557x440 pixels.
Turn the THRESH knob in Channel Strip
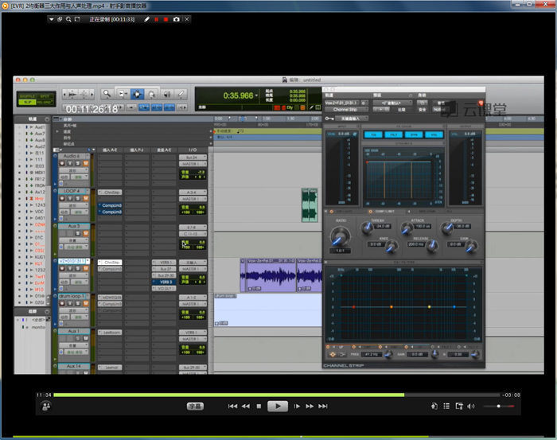point(367,228)
